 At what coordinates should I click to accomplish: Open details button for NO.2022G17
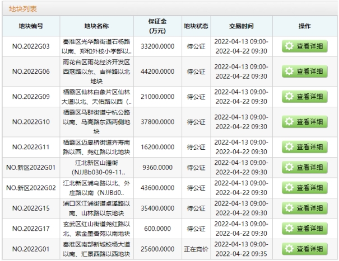tap(305, 229)
